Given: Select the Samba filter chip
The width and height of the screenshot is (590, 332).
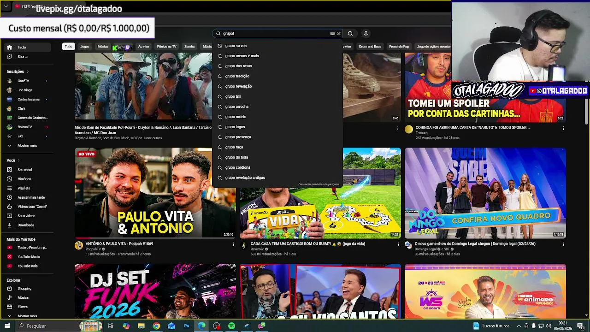Looking at the screenshot, I should tap(189, 47).
